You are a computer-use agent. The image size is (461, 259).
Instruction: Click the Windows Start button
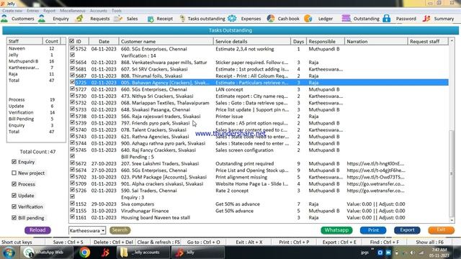pos(9,253)
